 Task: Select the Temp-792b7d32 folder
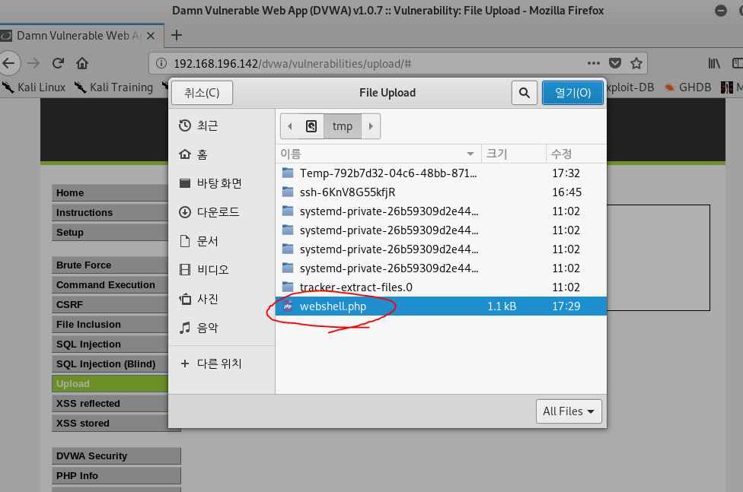(x=441, y=173)
